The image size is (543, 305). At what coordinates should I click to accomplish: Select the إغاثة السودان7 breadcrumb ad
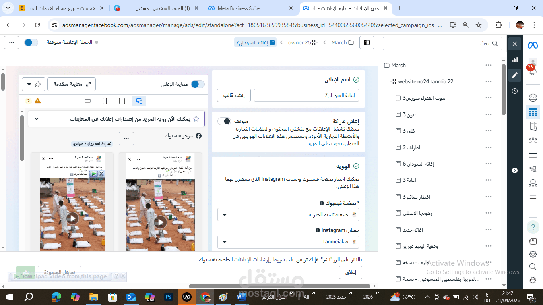pos(255,42)
